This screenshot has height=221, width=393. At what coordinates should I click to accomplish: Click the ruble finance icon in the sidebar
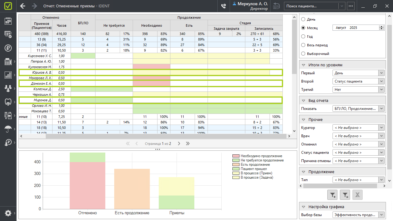tap(8, 48)
